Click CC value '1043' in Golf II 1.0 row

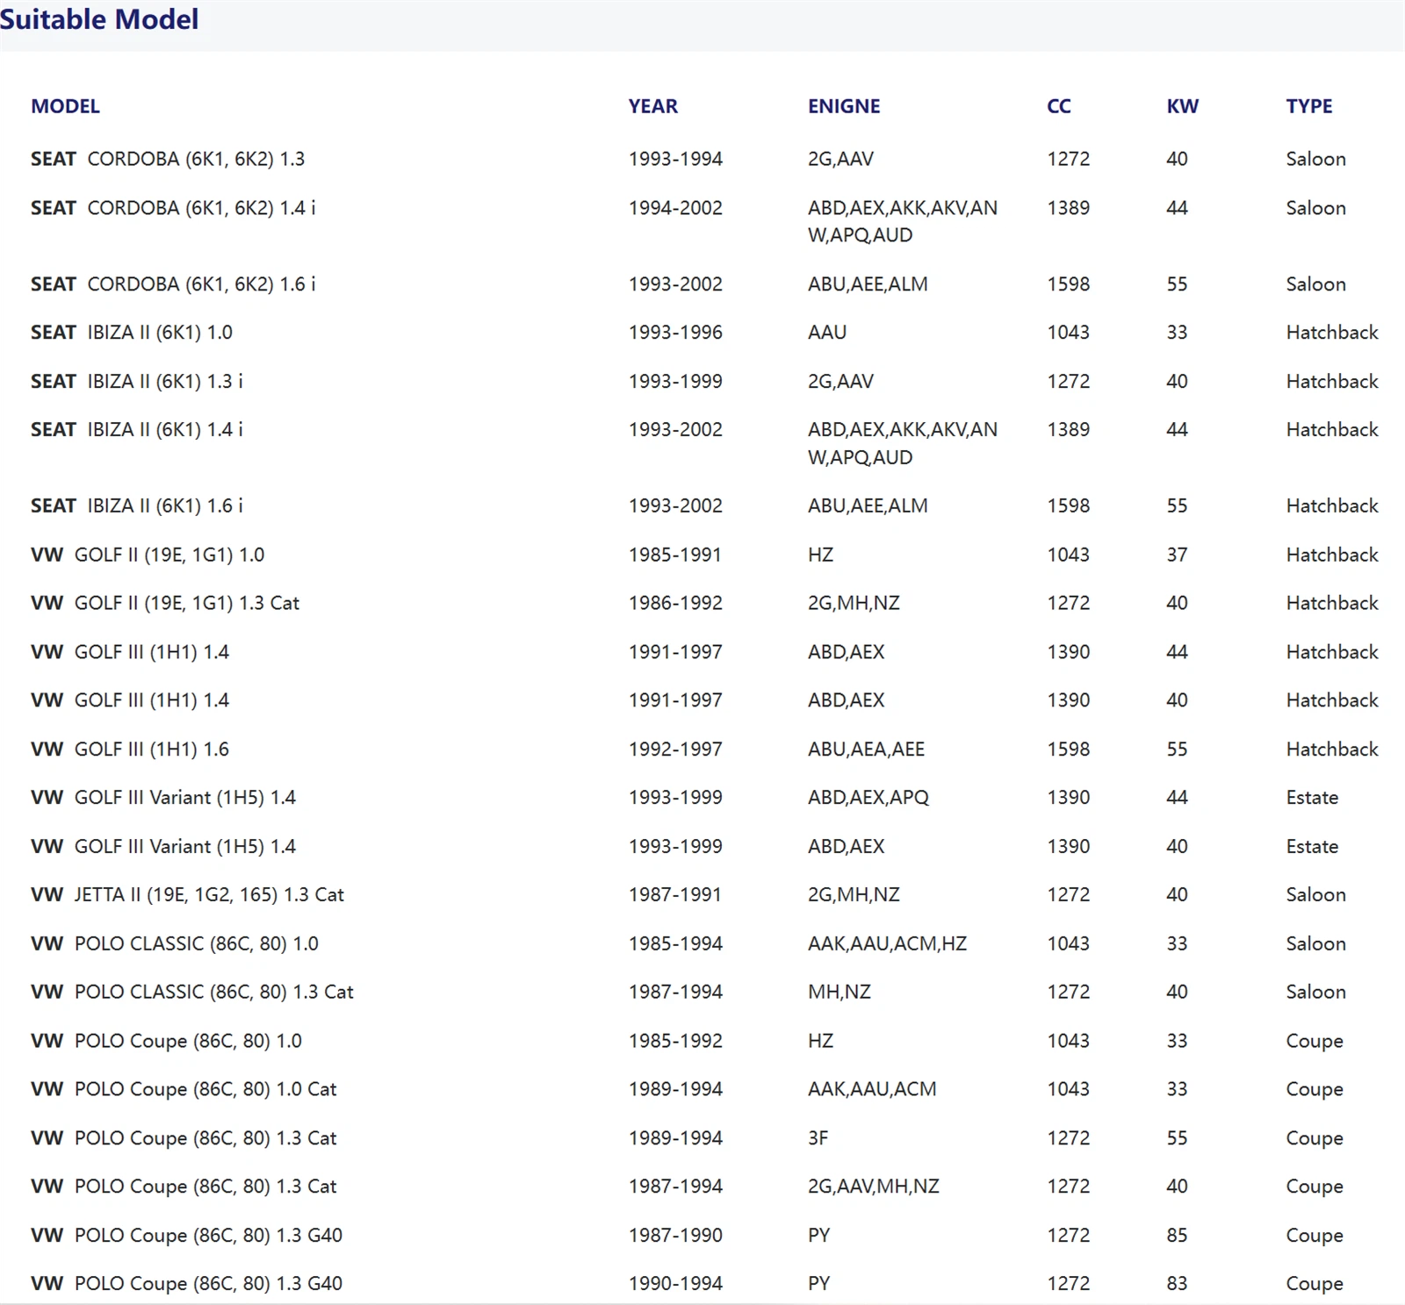(x=1068, y=555)
